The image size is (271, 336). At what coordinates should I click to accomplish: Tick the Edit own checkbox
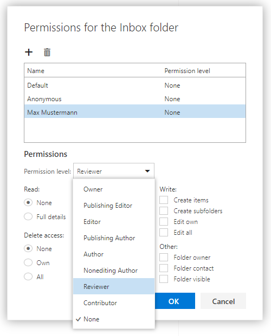164,222
